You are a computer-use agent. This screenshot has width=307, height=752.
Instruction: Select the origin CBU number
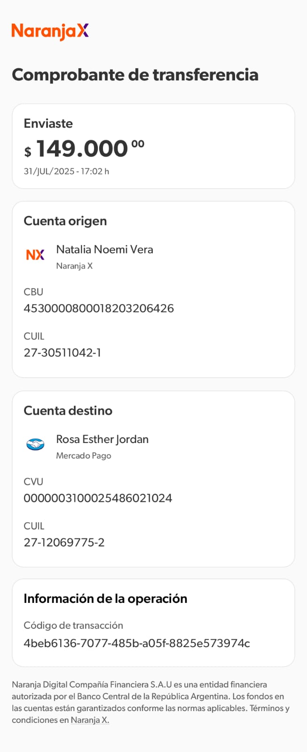[x=99, y=309]
